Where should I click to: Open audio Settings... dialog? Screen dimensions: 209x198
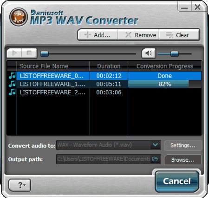click(183, 145)
